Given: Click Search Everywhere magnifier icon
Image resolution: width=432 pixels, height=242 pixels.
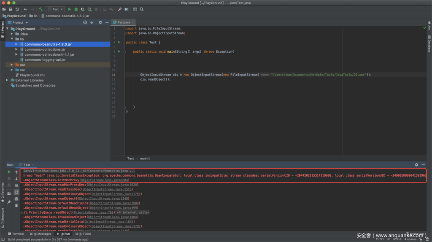Looking at the screenshot, I should [x=142, y=9].
